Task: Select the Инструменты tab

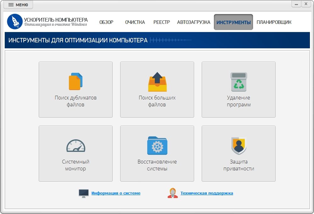Action: click(x=233, y=22)
